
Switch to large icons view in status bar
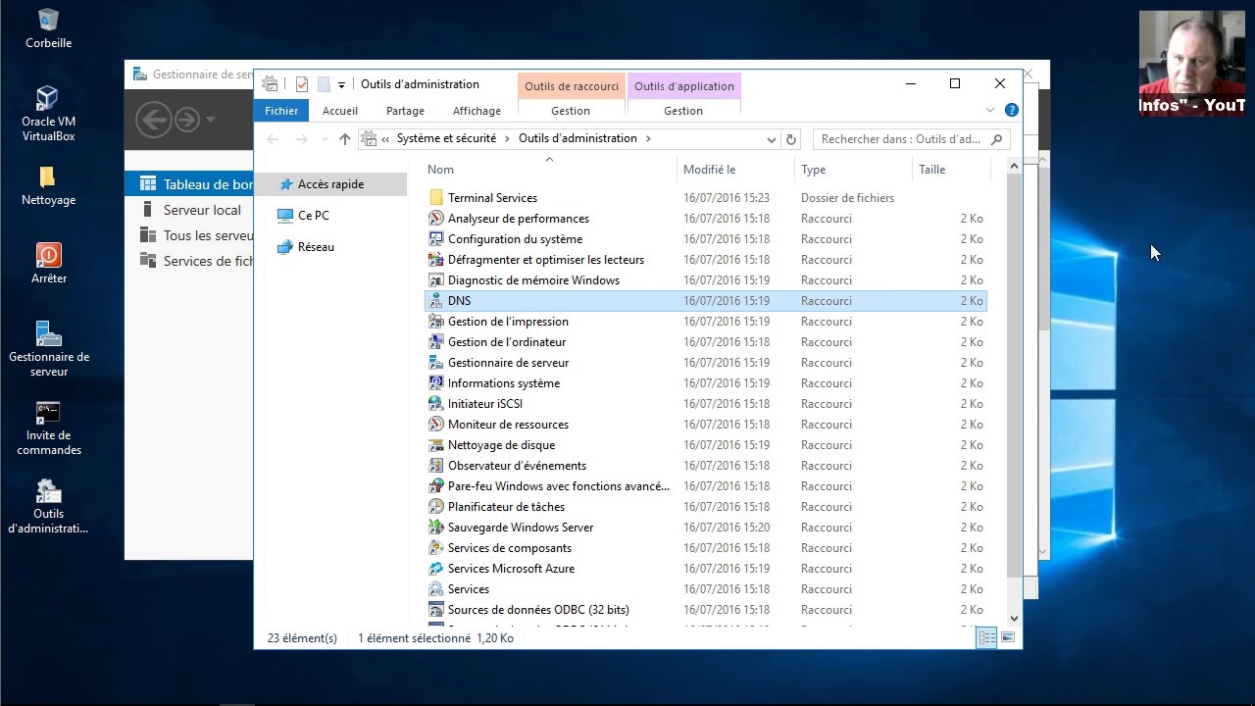pyautogui.click(x=1008, y=638)
